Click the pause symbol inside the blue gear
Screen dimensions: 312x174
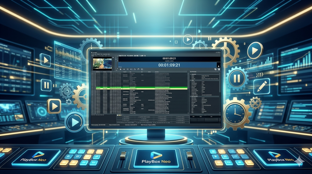pos(236,79)
